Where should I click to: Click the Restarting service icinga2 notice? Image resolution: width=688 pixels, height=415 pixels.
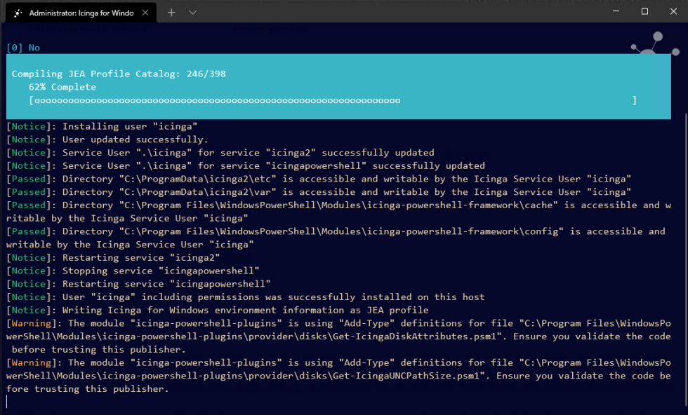105,257
